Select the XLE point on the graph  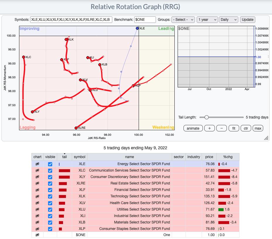point(137,28)
